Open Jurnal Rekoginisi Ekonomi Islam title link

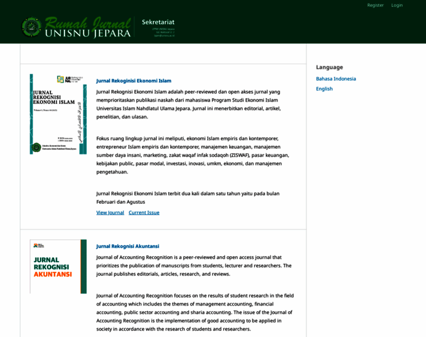coord(133,81)
